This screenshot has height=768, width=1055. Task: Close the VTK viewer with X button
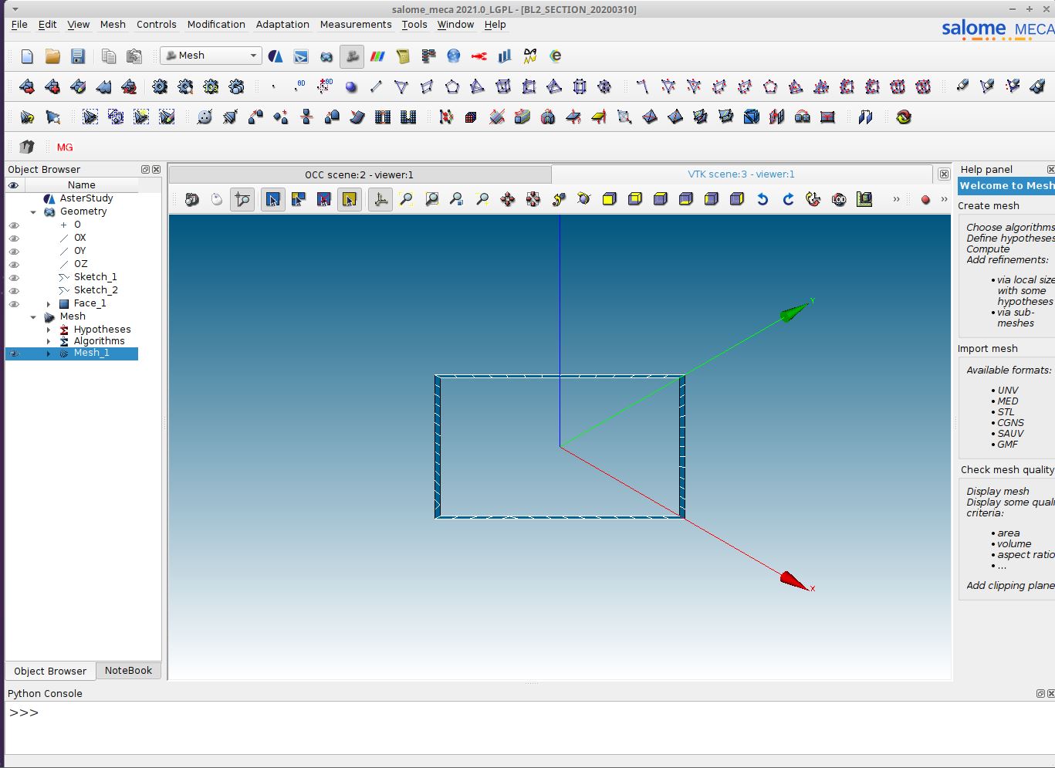click(944, 174)
